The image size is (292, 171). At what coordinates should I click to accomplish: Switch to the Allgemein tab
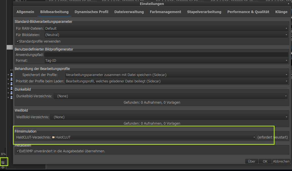coord(25,12)
